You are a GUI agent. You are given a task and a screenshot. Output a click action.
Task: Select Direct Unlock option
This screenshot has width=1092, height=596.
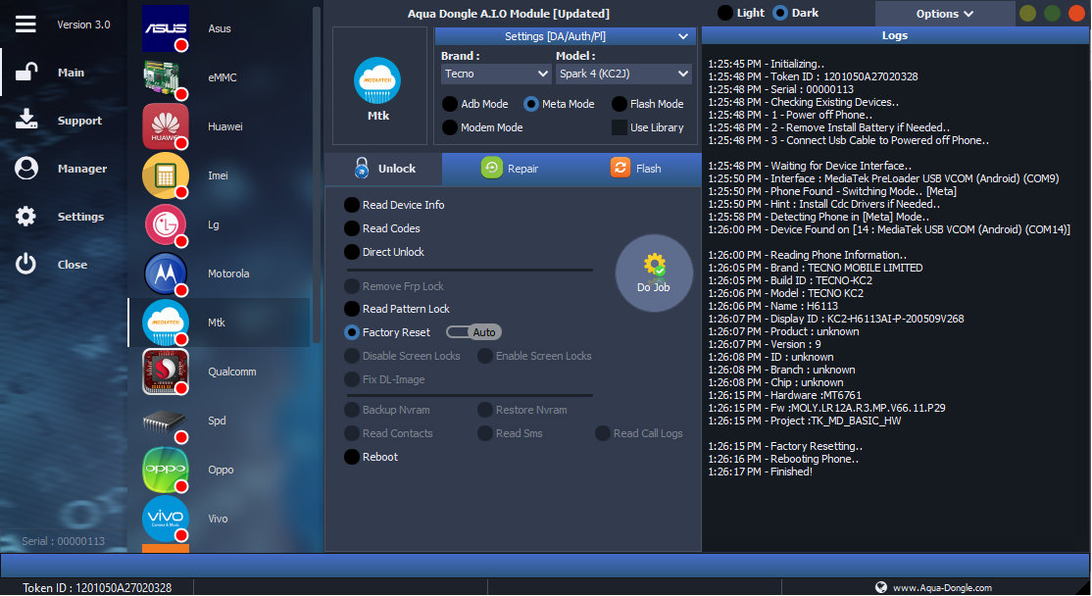coord(384,252)
